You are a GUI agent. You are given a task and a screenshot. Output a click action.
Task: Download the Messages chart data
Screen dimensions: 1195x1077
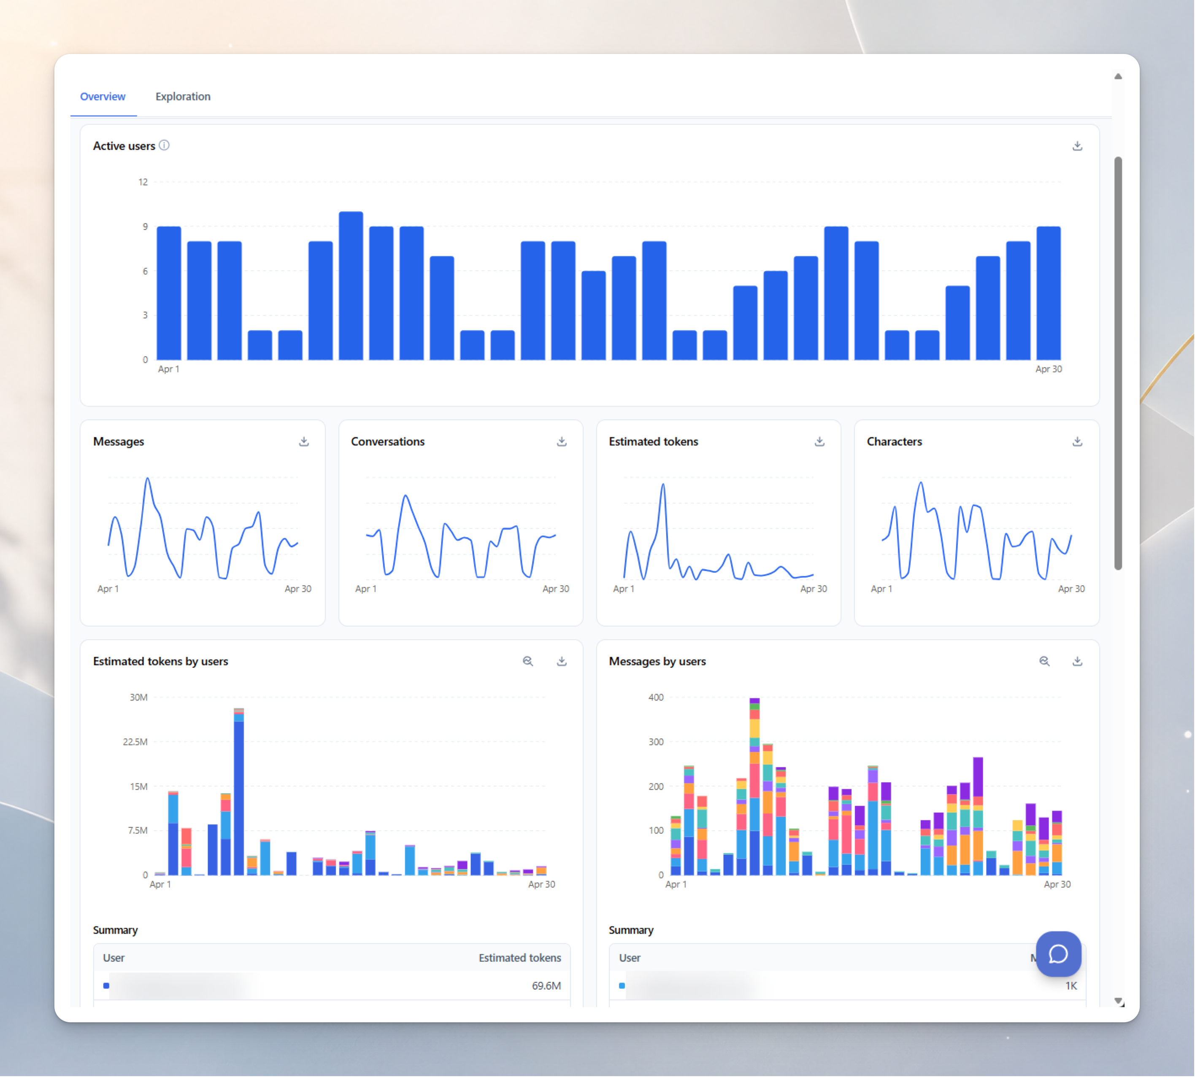304,442
